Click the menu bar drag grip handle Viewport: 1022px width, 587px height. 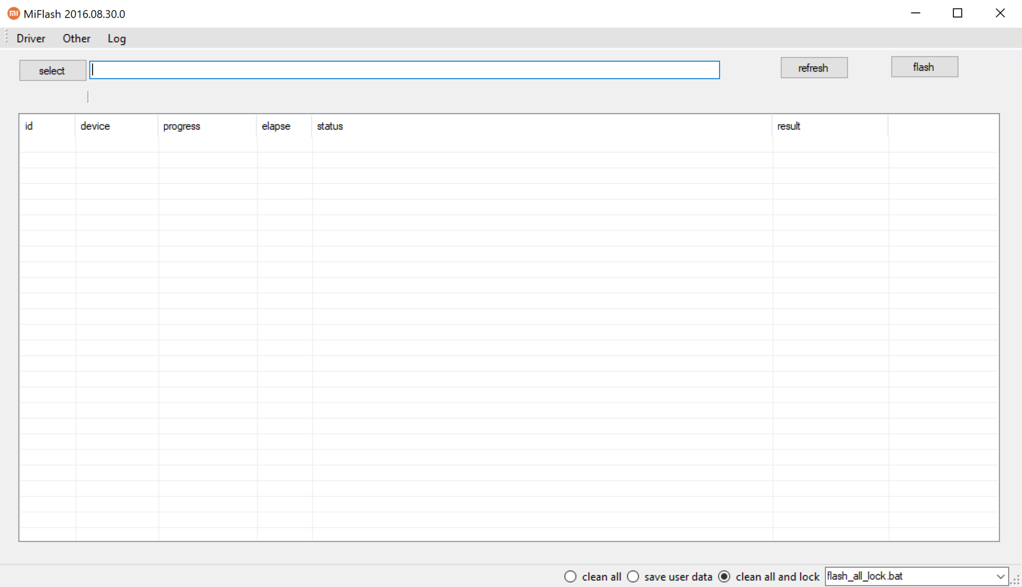(x=6, y=37)
